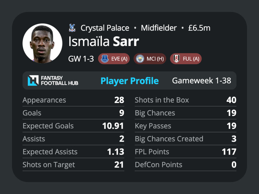This screenshot has height=194, width=259.
Task: Click the FPL Points 117 row
Action: click(x=185, y=152)
